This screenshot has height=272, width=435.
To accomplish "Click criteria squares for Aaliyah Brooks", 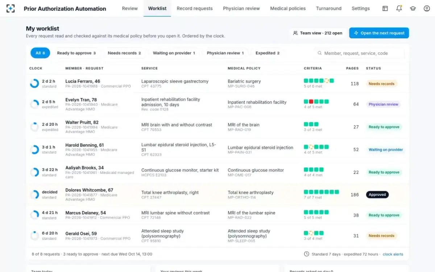I will coord(314,170).
